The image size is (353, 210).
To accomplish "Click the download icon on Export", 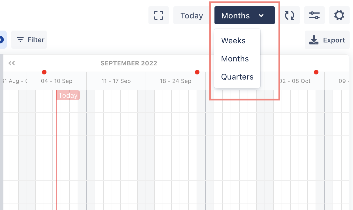I will [x=314, y=40].
